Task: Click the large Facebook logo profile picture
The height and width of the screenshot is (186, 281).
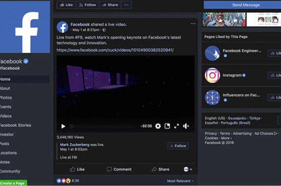Action: click(x=25, y=27)
